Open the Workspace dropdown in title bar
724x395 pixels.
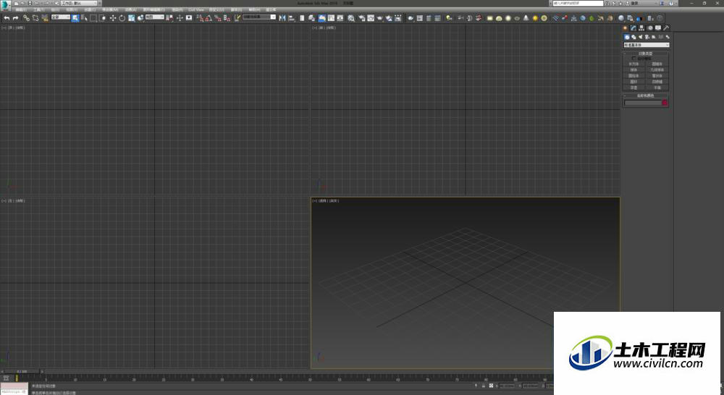[x=78, y=3]
